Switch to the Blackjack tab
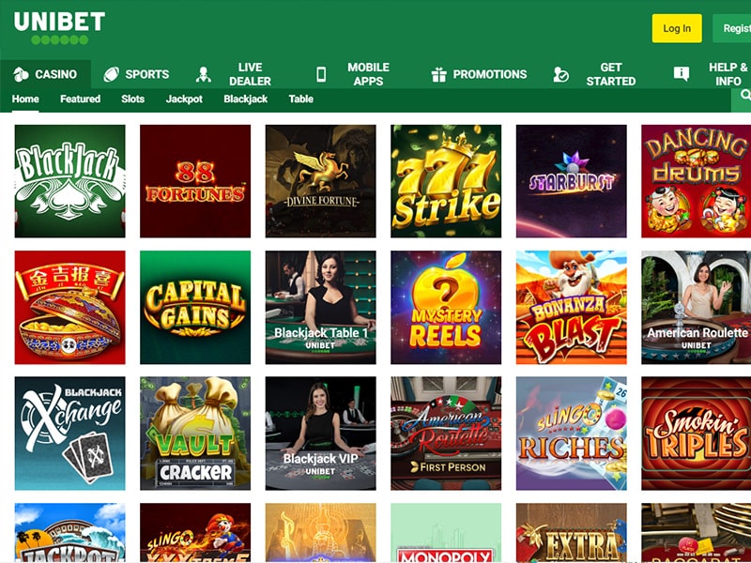 point(246,99)
